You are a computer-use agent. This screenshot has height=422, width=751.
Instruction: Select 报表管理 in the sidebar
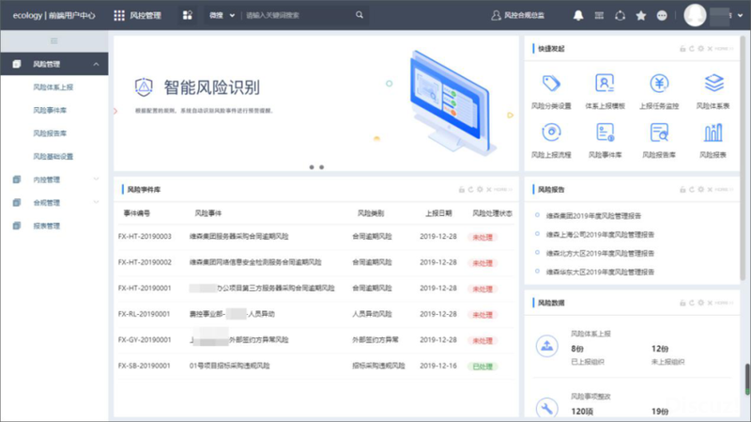coord(46,226)
